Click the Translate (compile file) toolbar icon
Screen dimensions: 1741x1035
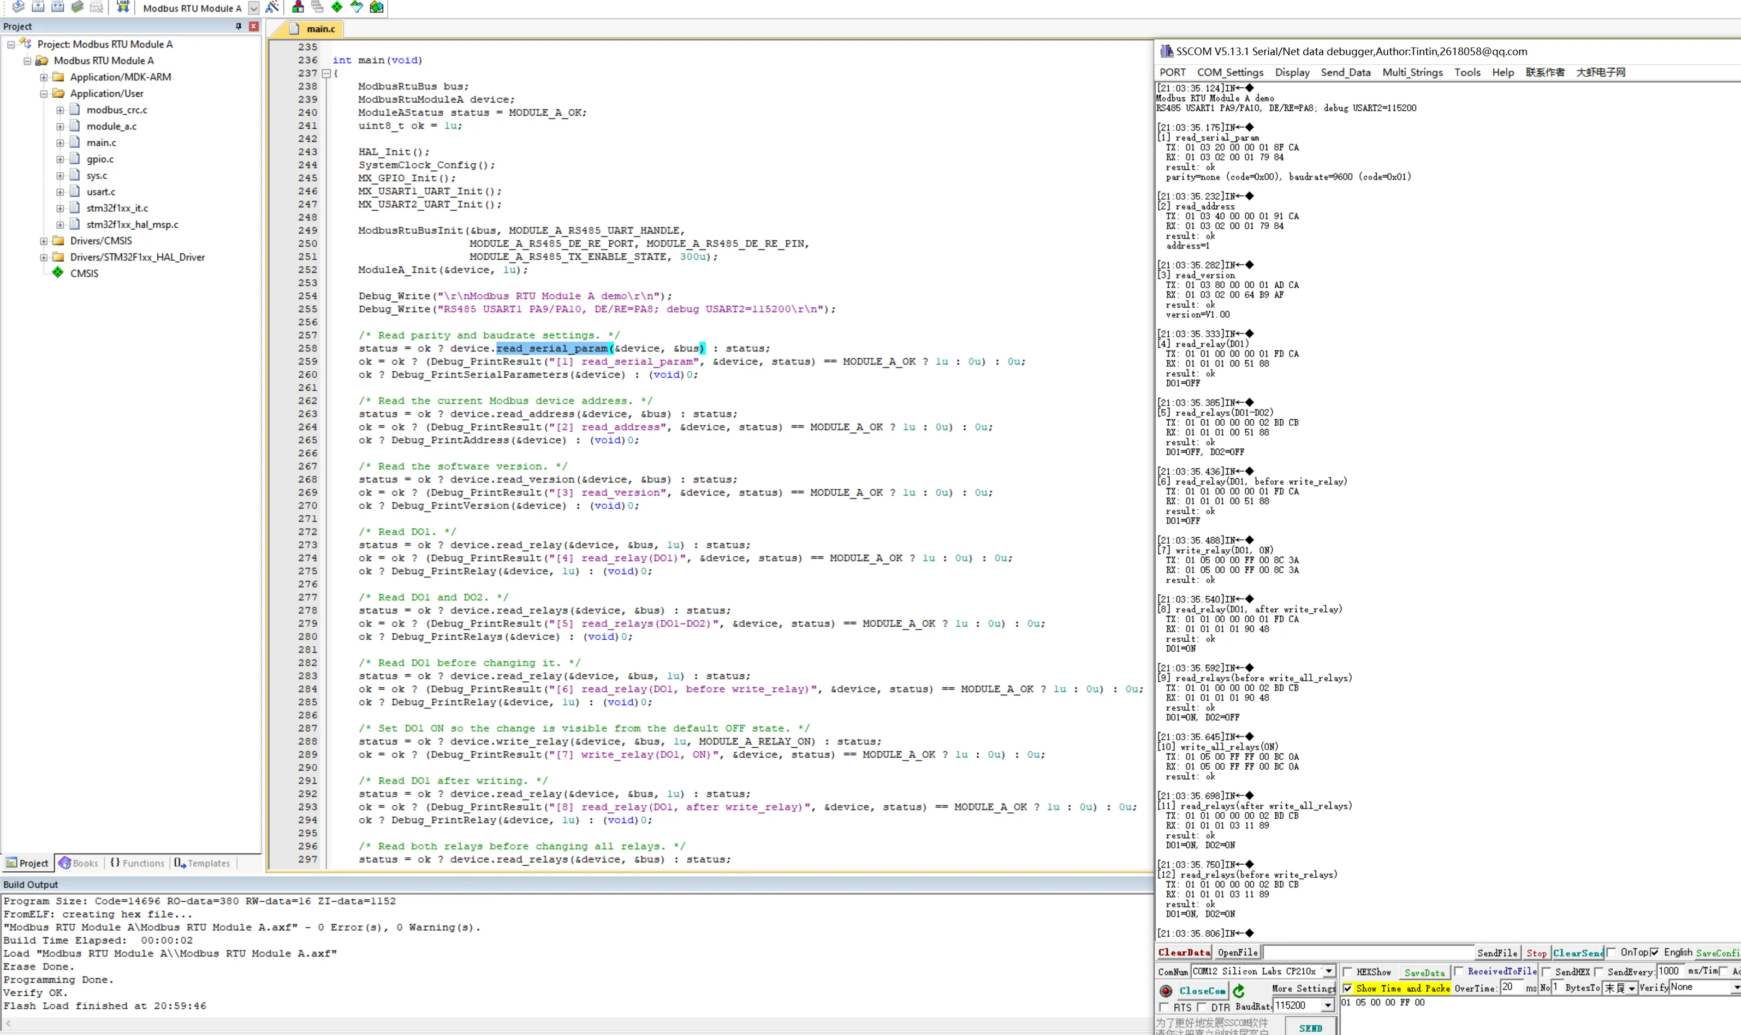(x=18, y=7)
